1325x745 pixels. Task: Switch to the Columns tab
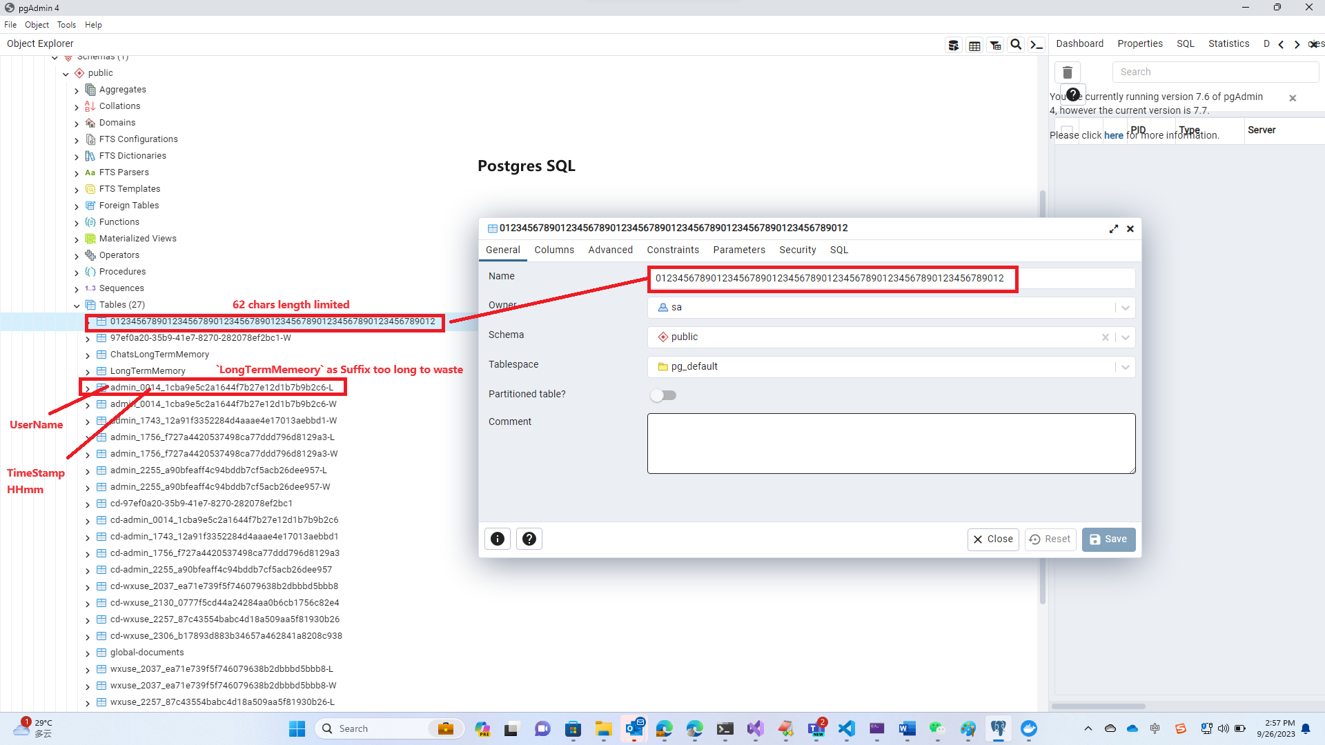pos(553,250)
